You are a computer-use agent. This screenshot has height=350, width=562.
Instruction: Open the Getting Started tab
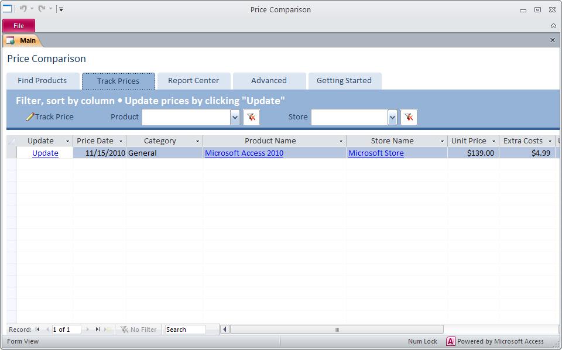click(x=344, y=81)
